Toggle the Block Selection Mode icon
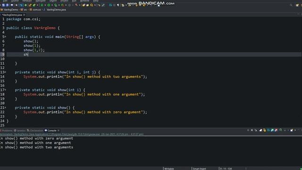The width and height of the screenshot is (302, 170). tap(114, 5)
